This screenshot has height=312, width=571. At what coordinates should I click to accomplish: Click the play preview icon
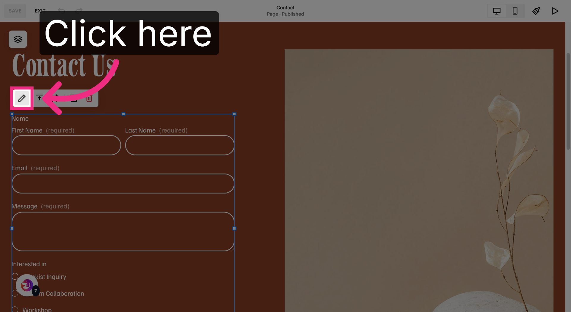click(555, 11)
